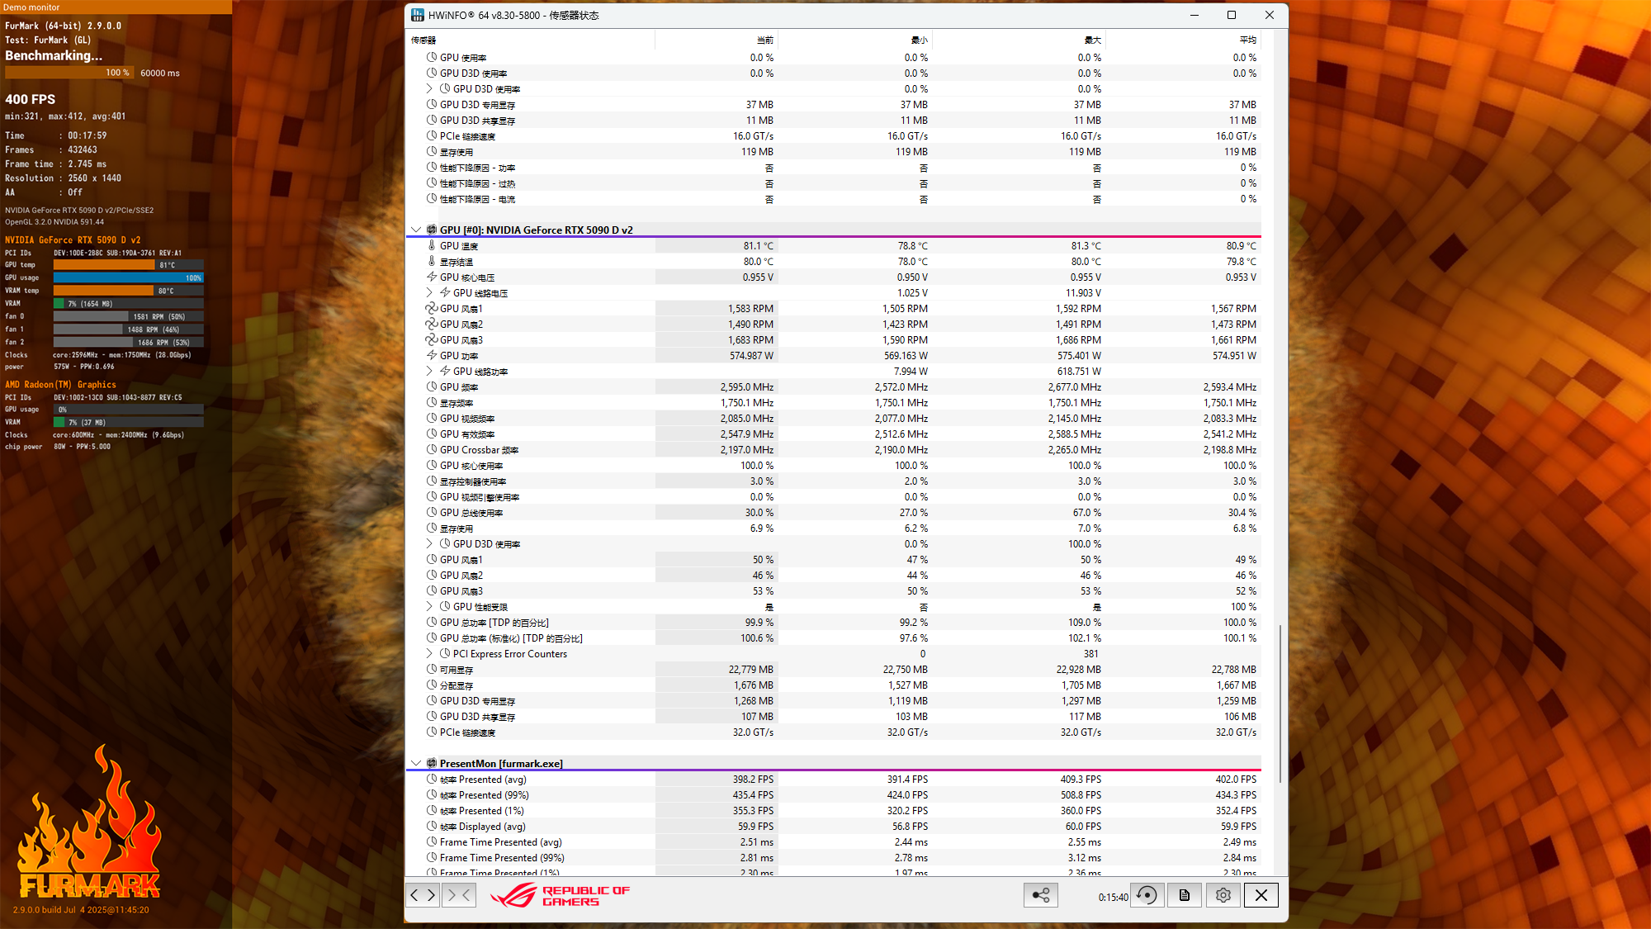
Task: Click the Republic of Gamers logo
Action: 560,896
